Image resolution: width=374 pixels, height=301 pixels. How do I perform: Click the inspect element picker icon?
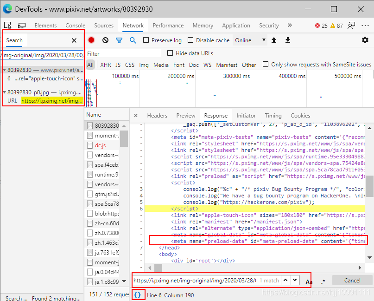pos(8,26)
